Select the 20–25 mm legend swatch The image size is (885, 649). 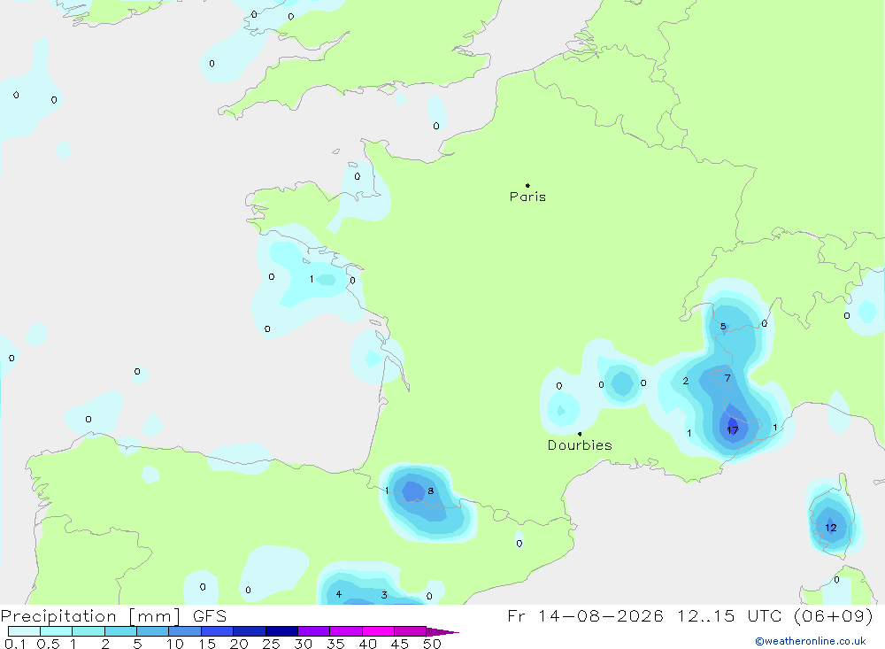[x=250, y=631]
